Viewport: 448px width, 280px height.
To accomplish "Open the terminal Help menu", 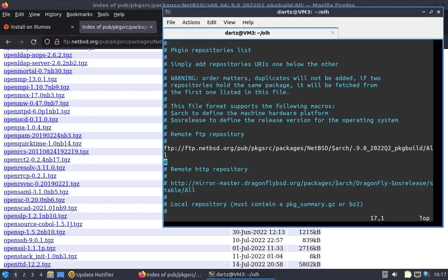I will 248,22.
